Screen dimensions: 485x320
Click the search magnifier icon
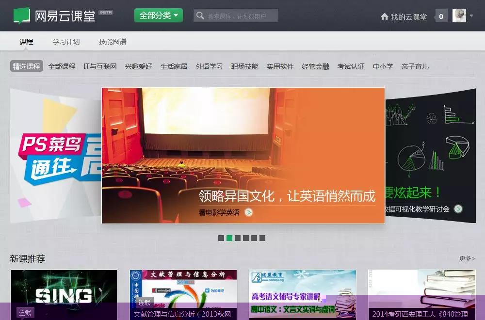click(200, 16)
